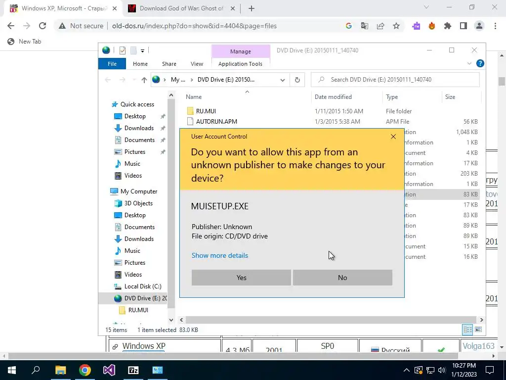Viewport: 506px width, 380px height.
Task: Click Explorer help question mark icon
Action: click(480, 63)
